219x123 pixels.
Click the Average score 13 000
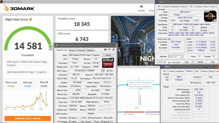(x=27, y=86)
